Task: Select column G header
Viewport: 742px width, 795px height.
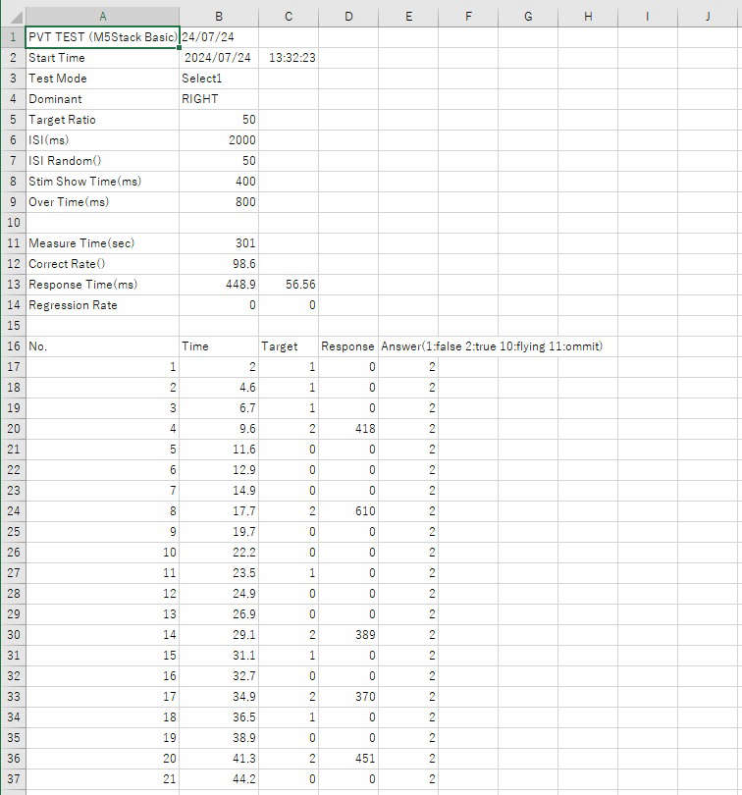Action: point(528,17)
